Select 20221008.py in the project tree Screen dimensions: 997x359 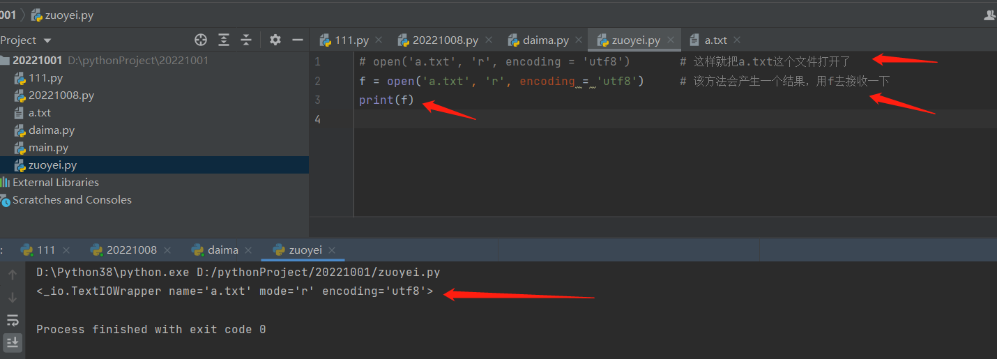[x=61, y=96]
